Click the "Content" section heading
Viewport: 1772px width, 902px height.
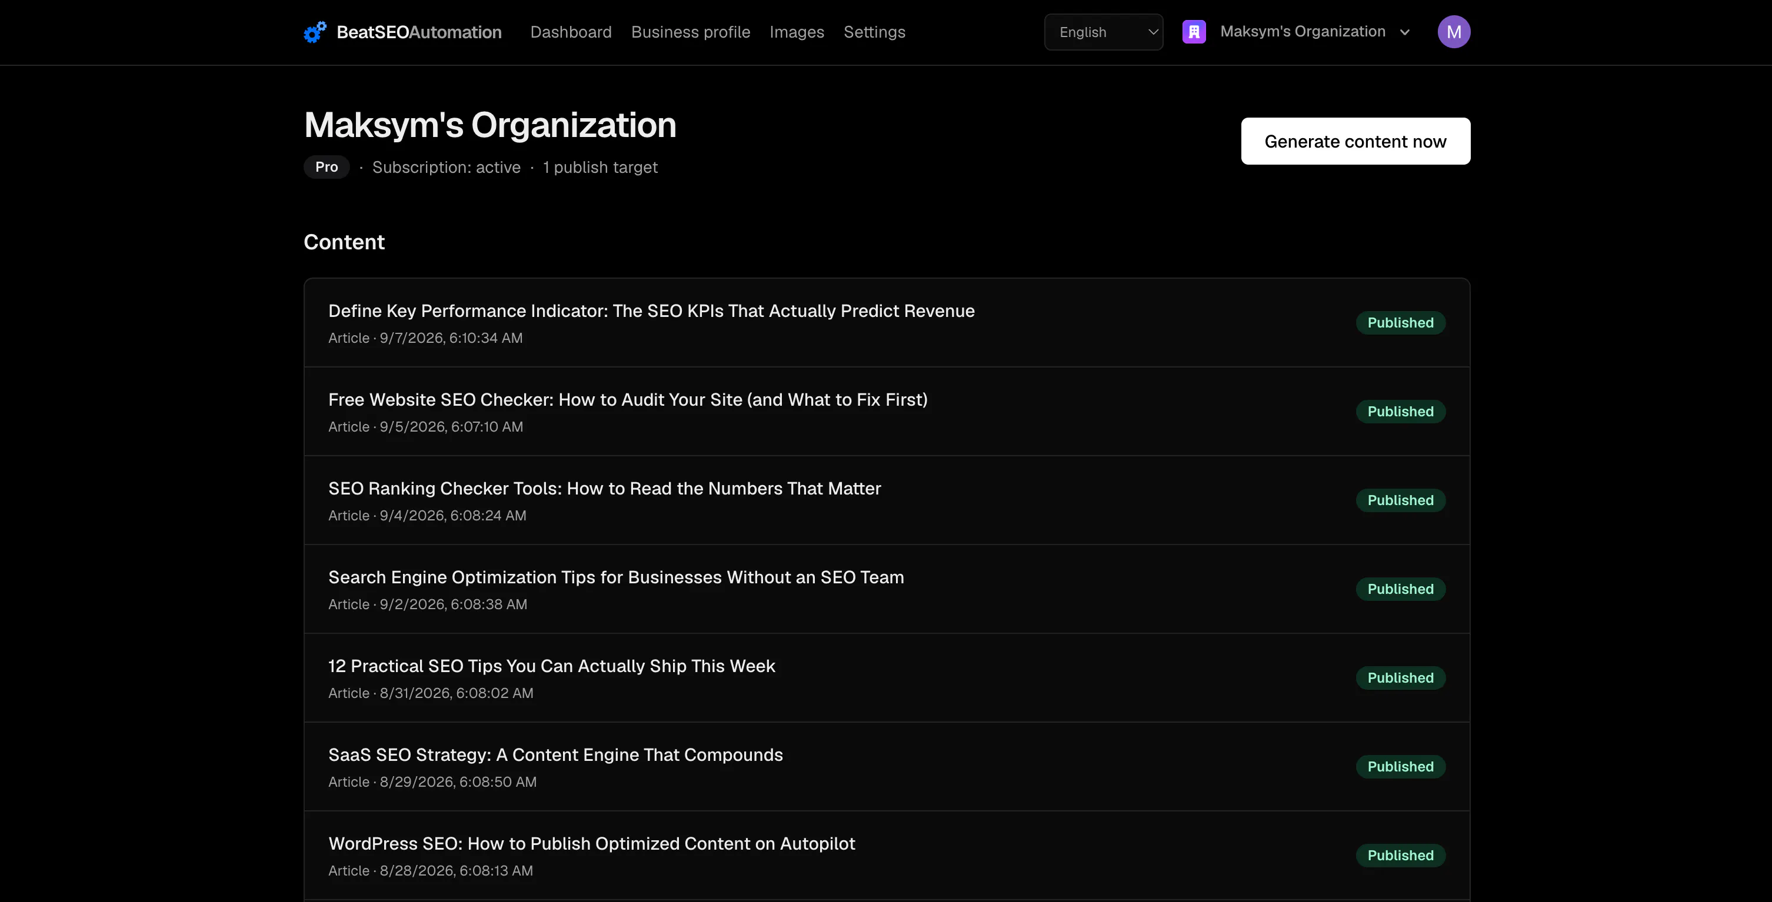point(343,241)
